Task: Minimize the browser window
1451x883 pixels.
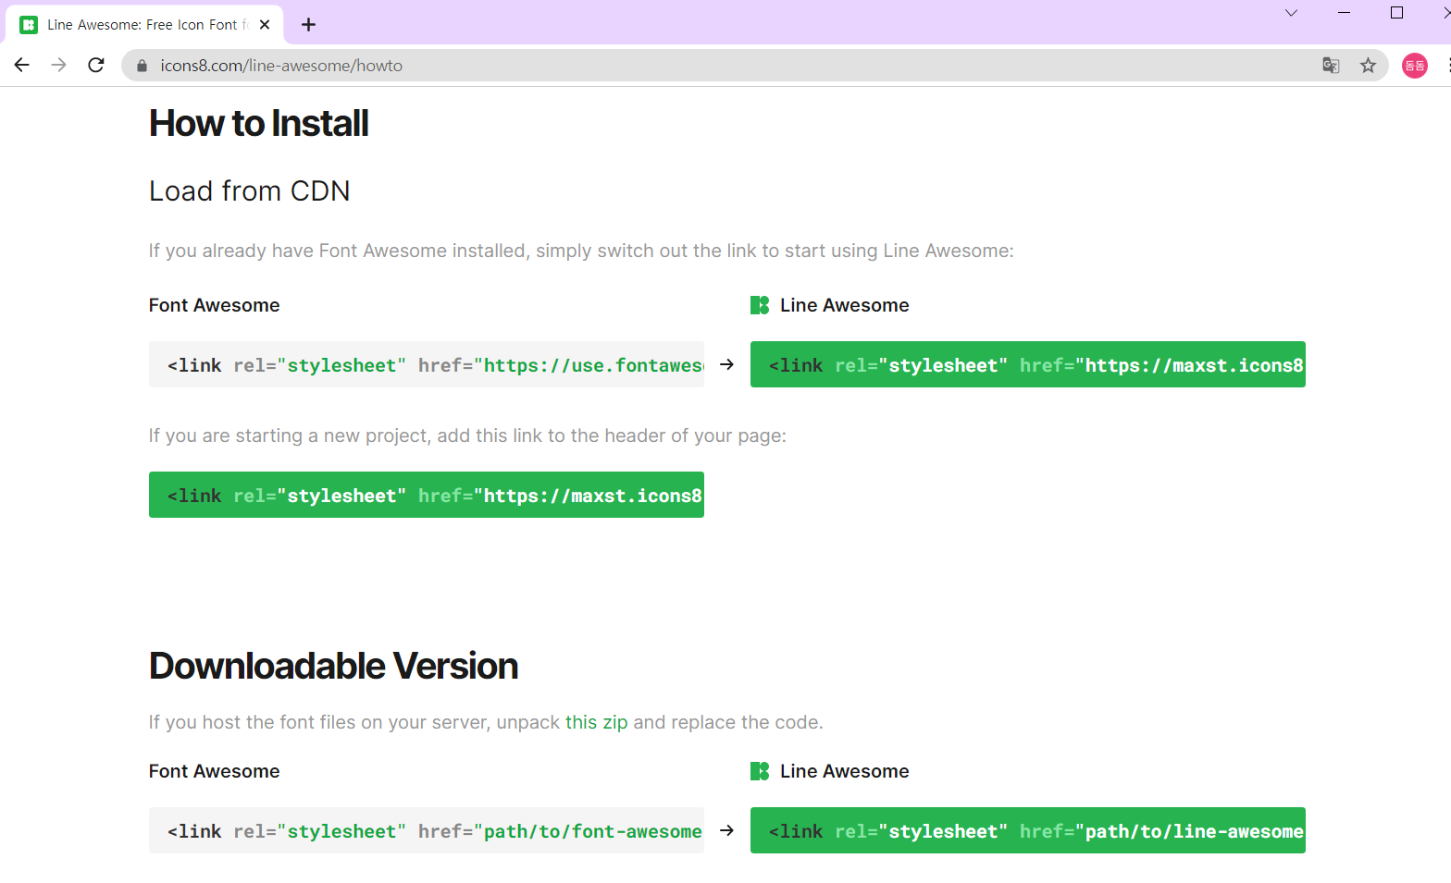Action: pyautogui.click(x=1344, y=13)
